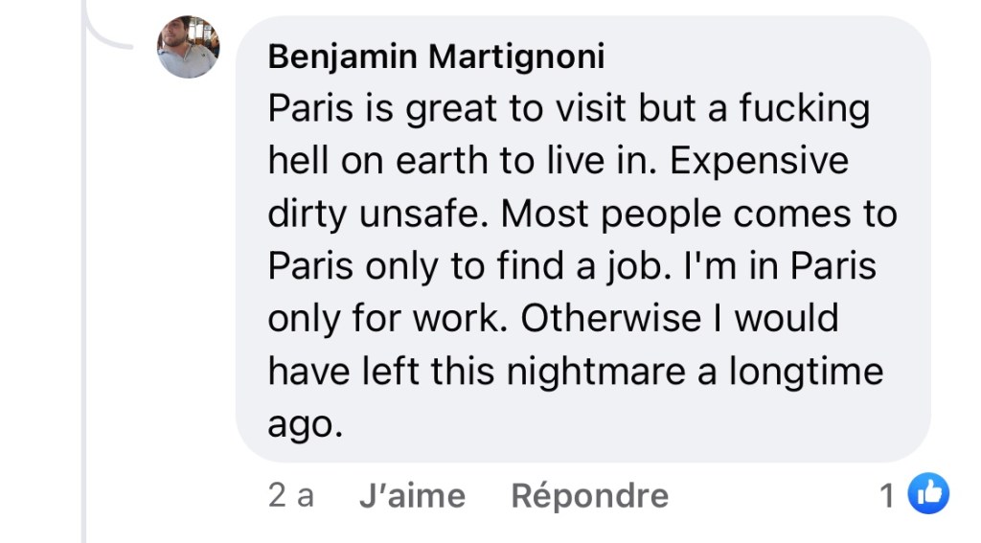Viewport: 981px width, 543px height.
Task: Click the name Benjamin Martignoni
Action: [436, 57]
